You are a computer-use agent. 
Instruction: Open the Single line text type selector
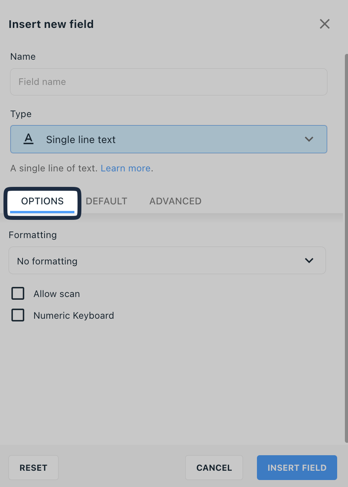point(169,139)
